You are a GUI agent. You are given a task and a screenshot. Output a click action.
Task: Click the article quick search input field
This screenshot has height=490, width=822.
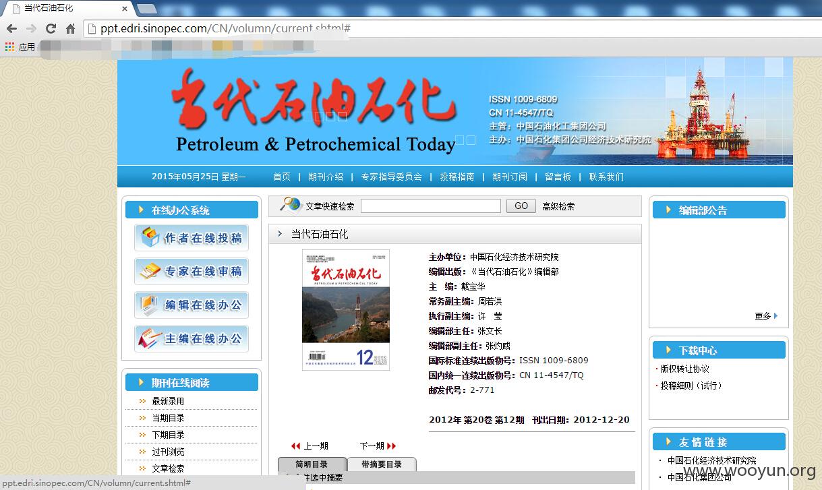(x=431, y=206)
